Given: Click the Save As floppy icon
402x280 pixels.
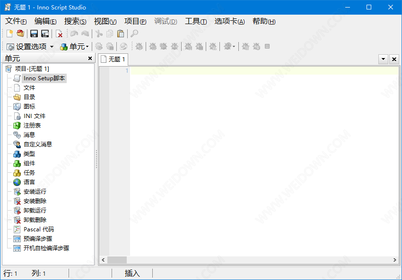Looking at the screenshot, I should 45,34.
